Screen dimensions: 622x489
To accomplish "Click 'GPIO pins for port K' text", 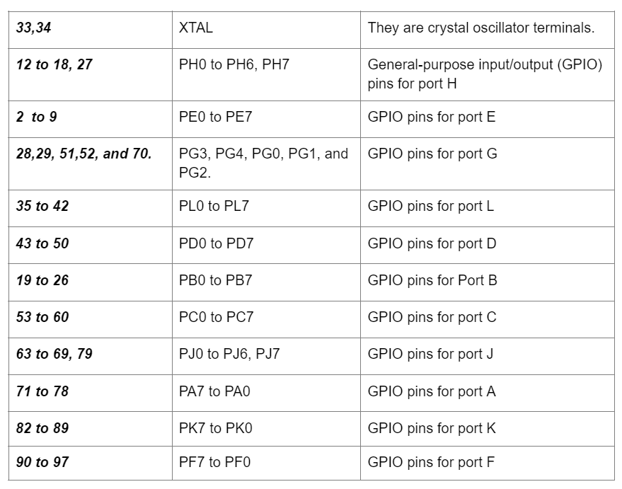I will click(432, 428).
